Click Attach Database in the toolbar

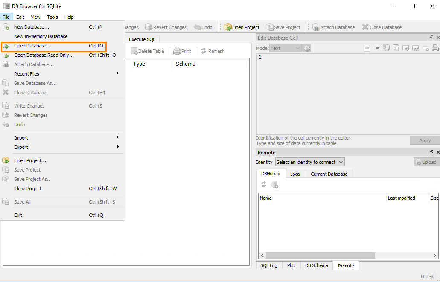334,27
